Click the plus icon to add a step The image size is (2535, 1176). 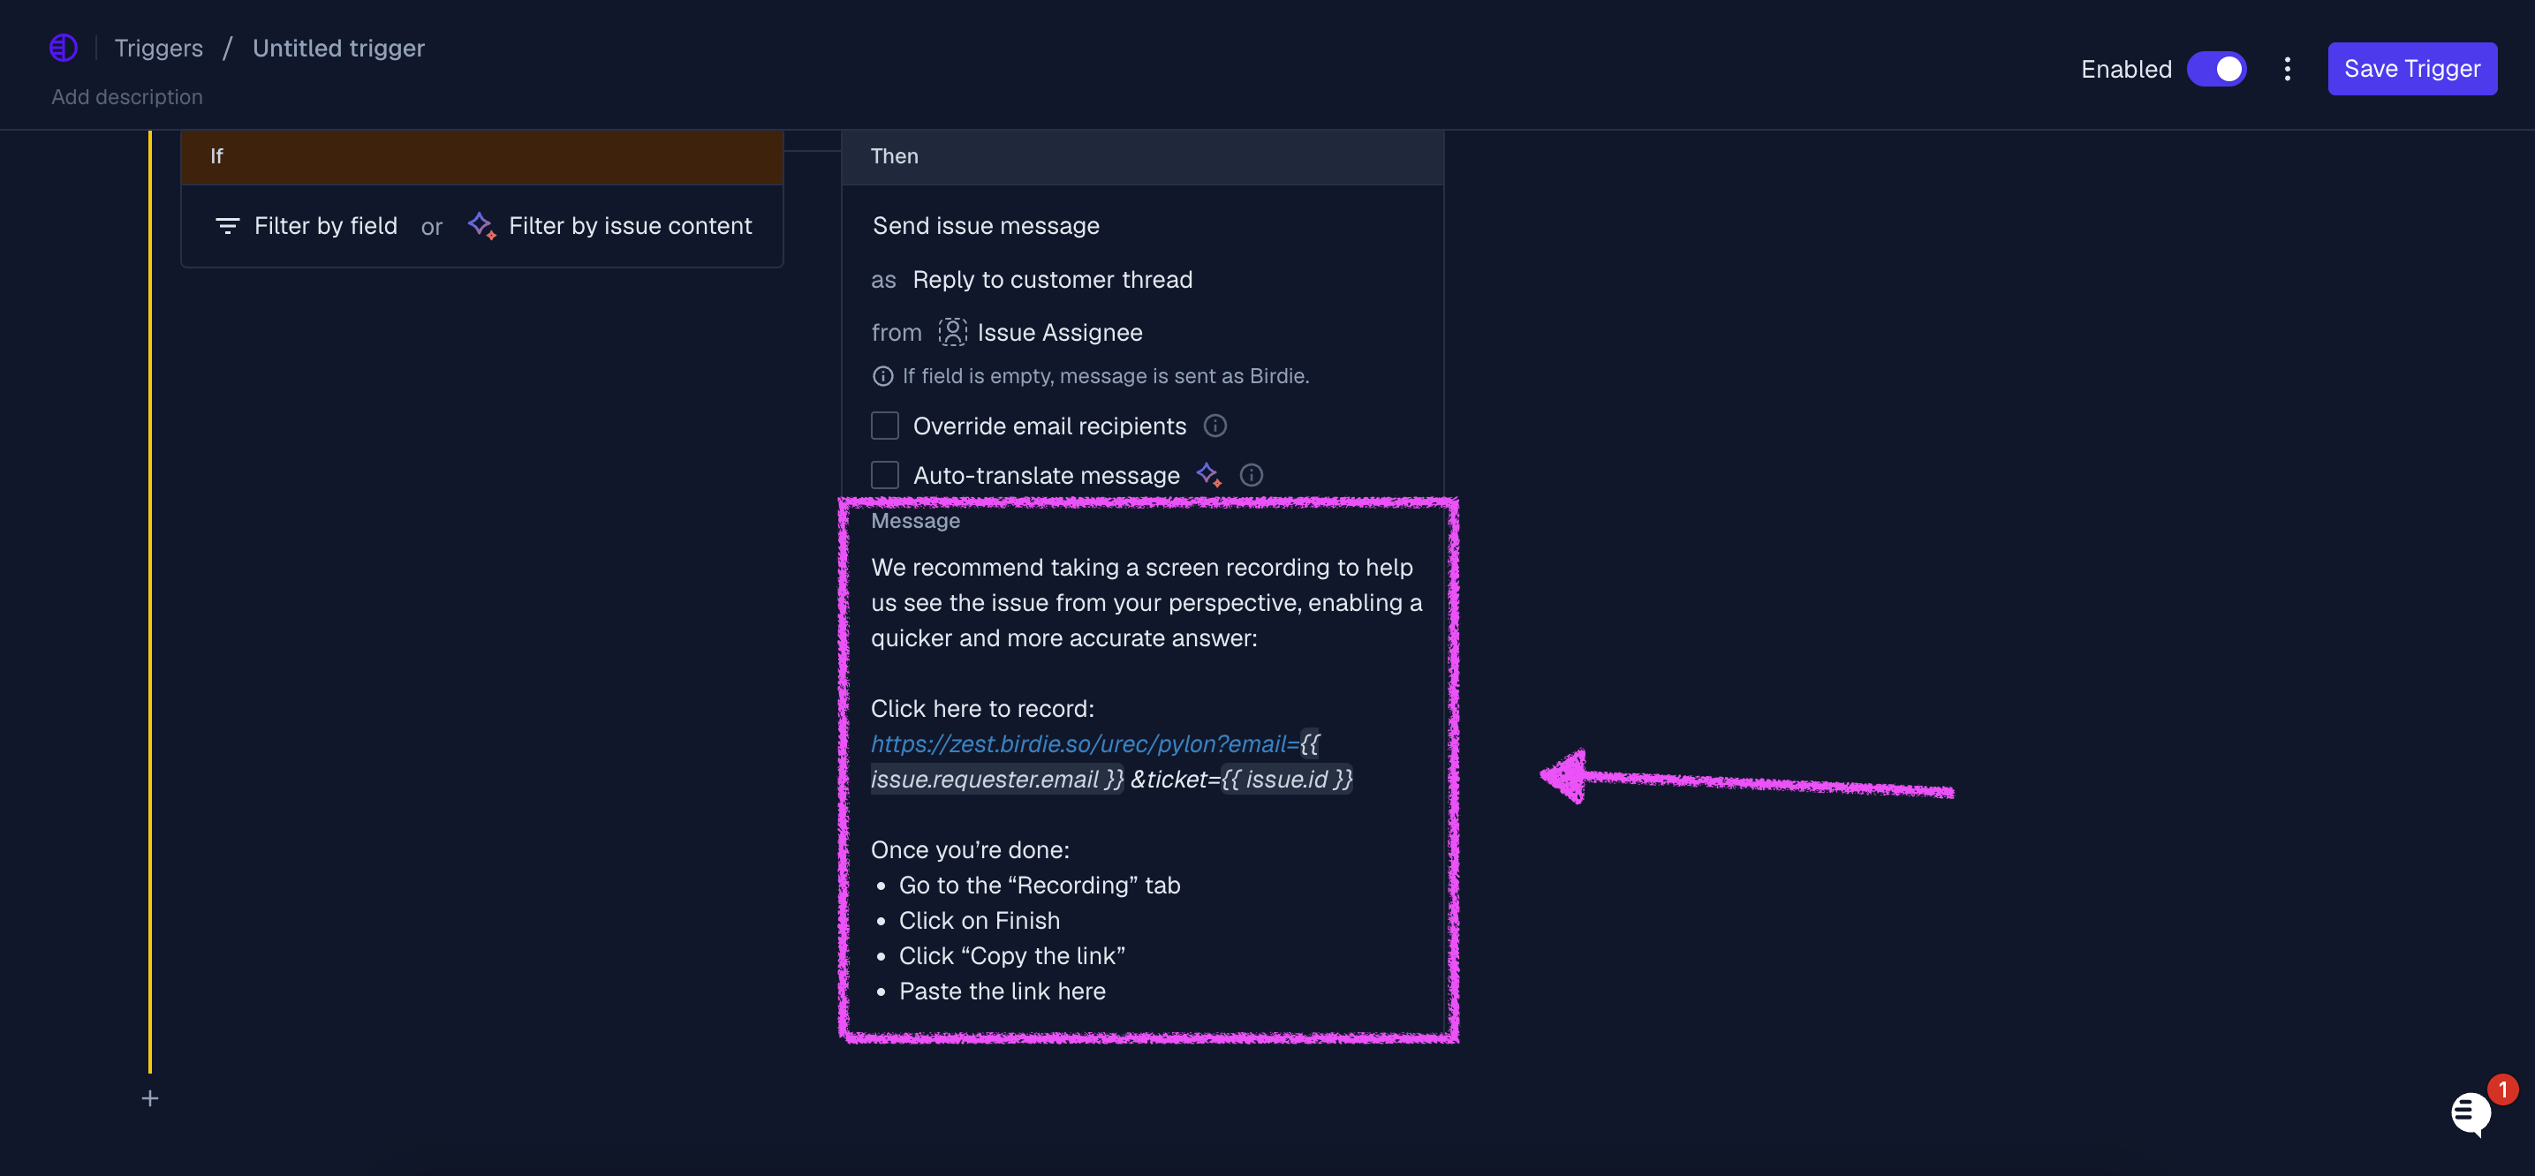(149, 1098)
